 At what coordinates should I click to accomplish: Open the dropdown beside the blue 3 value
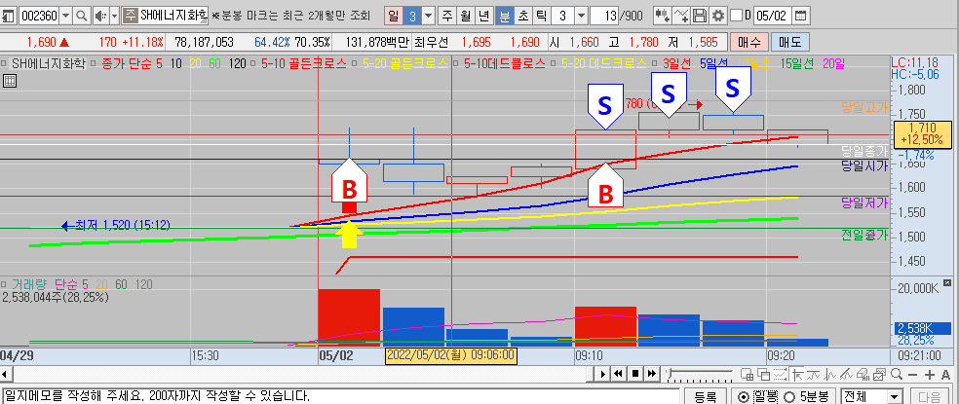coord(430,16)
